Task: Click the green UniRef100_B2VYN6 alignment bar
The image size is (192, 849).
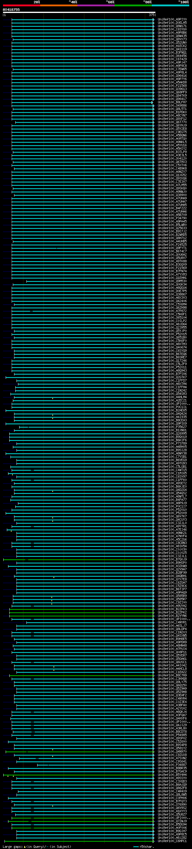Action: coord(82,616)
